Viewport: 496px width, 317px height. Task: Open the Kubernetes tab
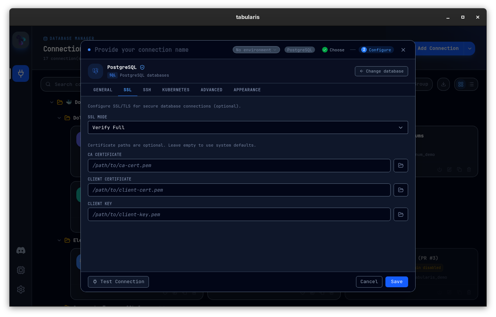point(176,90)
